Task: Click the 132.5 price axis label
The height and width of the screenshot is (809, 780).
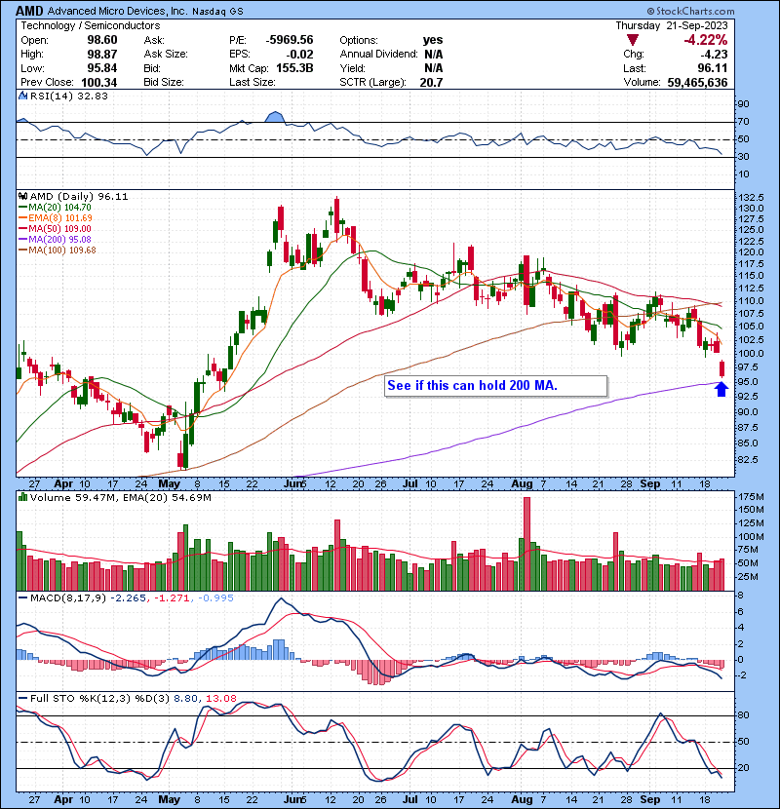Action: pos(750,198)
